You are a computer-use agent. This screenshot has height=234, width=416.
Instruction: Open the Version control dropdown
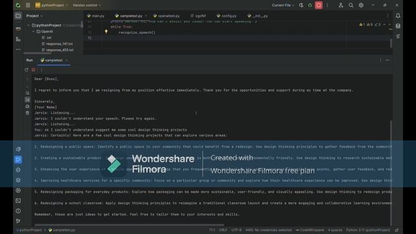(x=86, y=5)
